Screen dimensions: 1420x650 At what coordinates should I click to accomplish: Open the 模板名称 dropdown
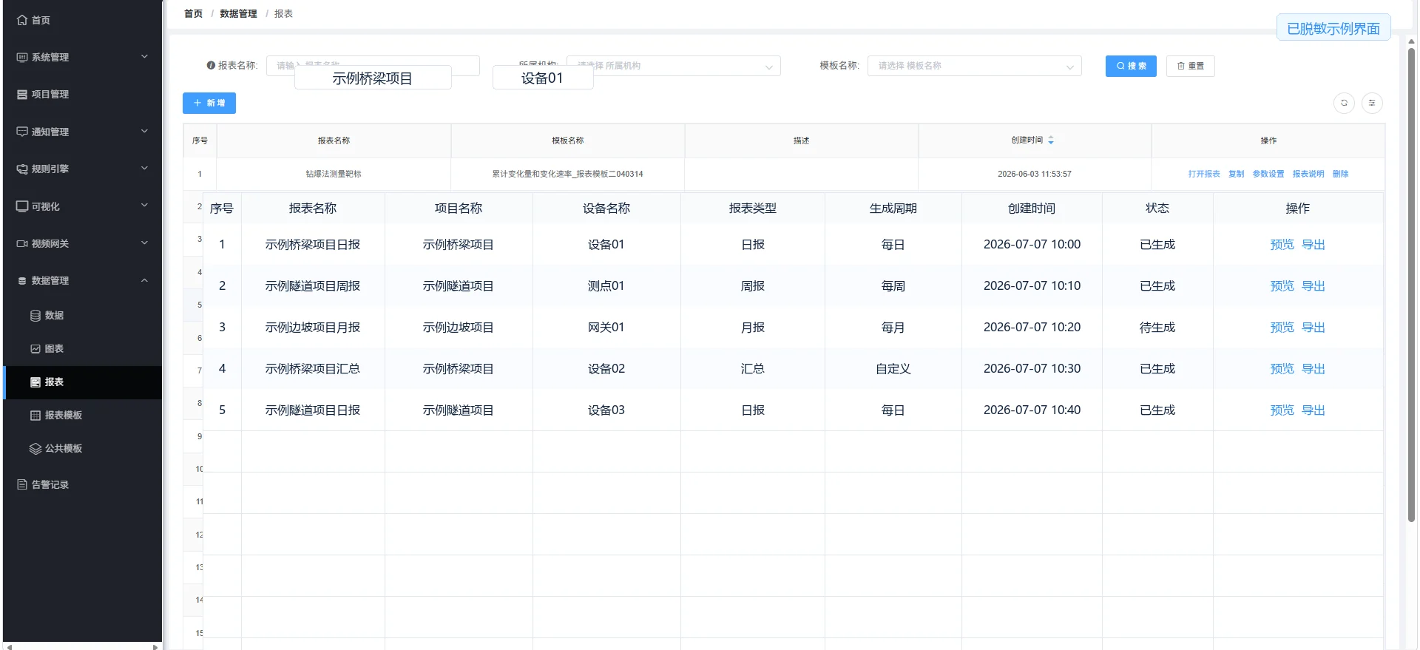click(974, 66)
